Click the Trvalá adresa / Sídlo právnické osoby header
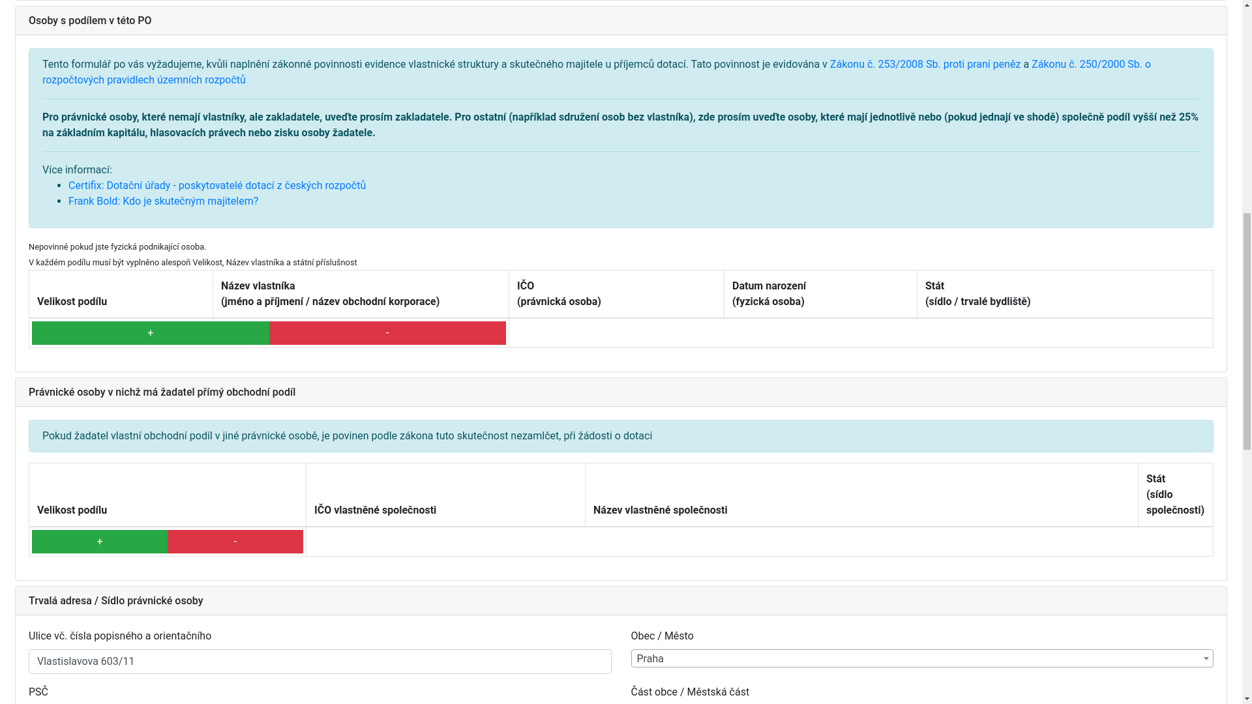The image size is (1252, 704). 115,601
